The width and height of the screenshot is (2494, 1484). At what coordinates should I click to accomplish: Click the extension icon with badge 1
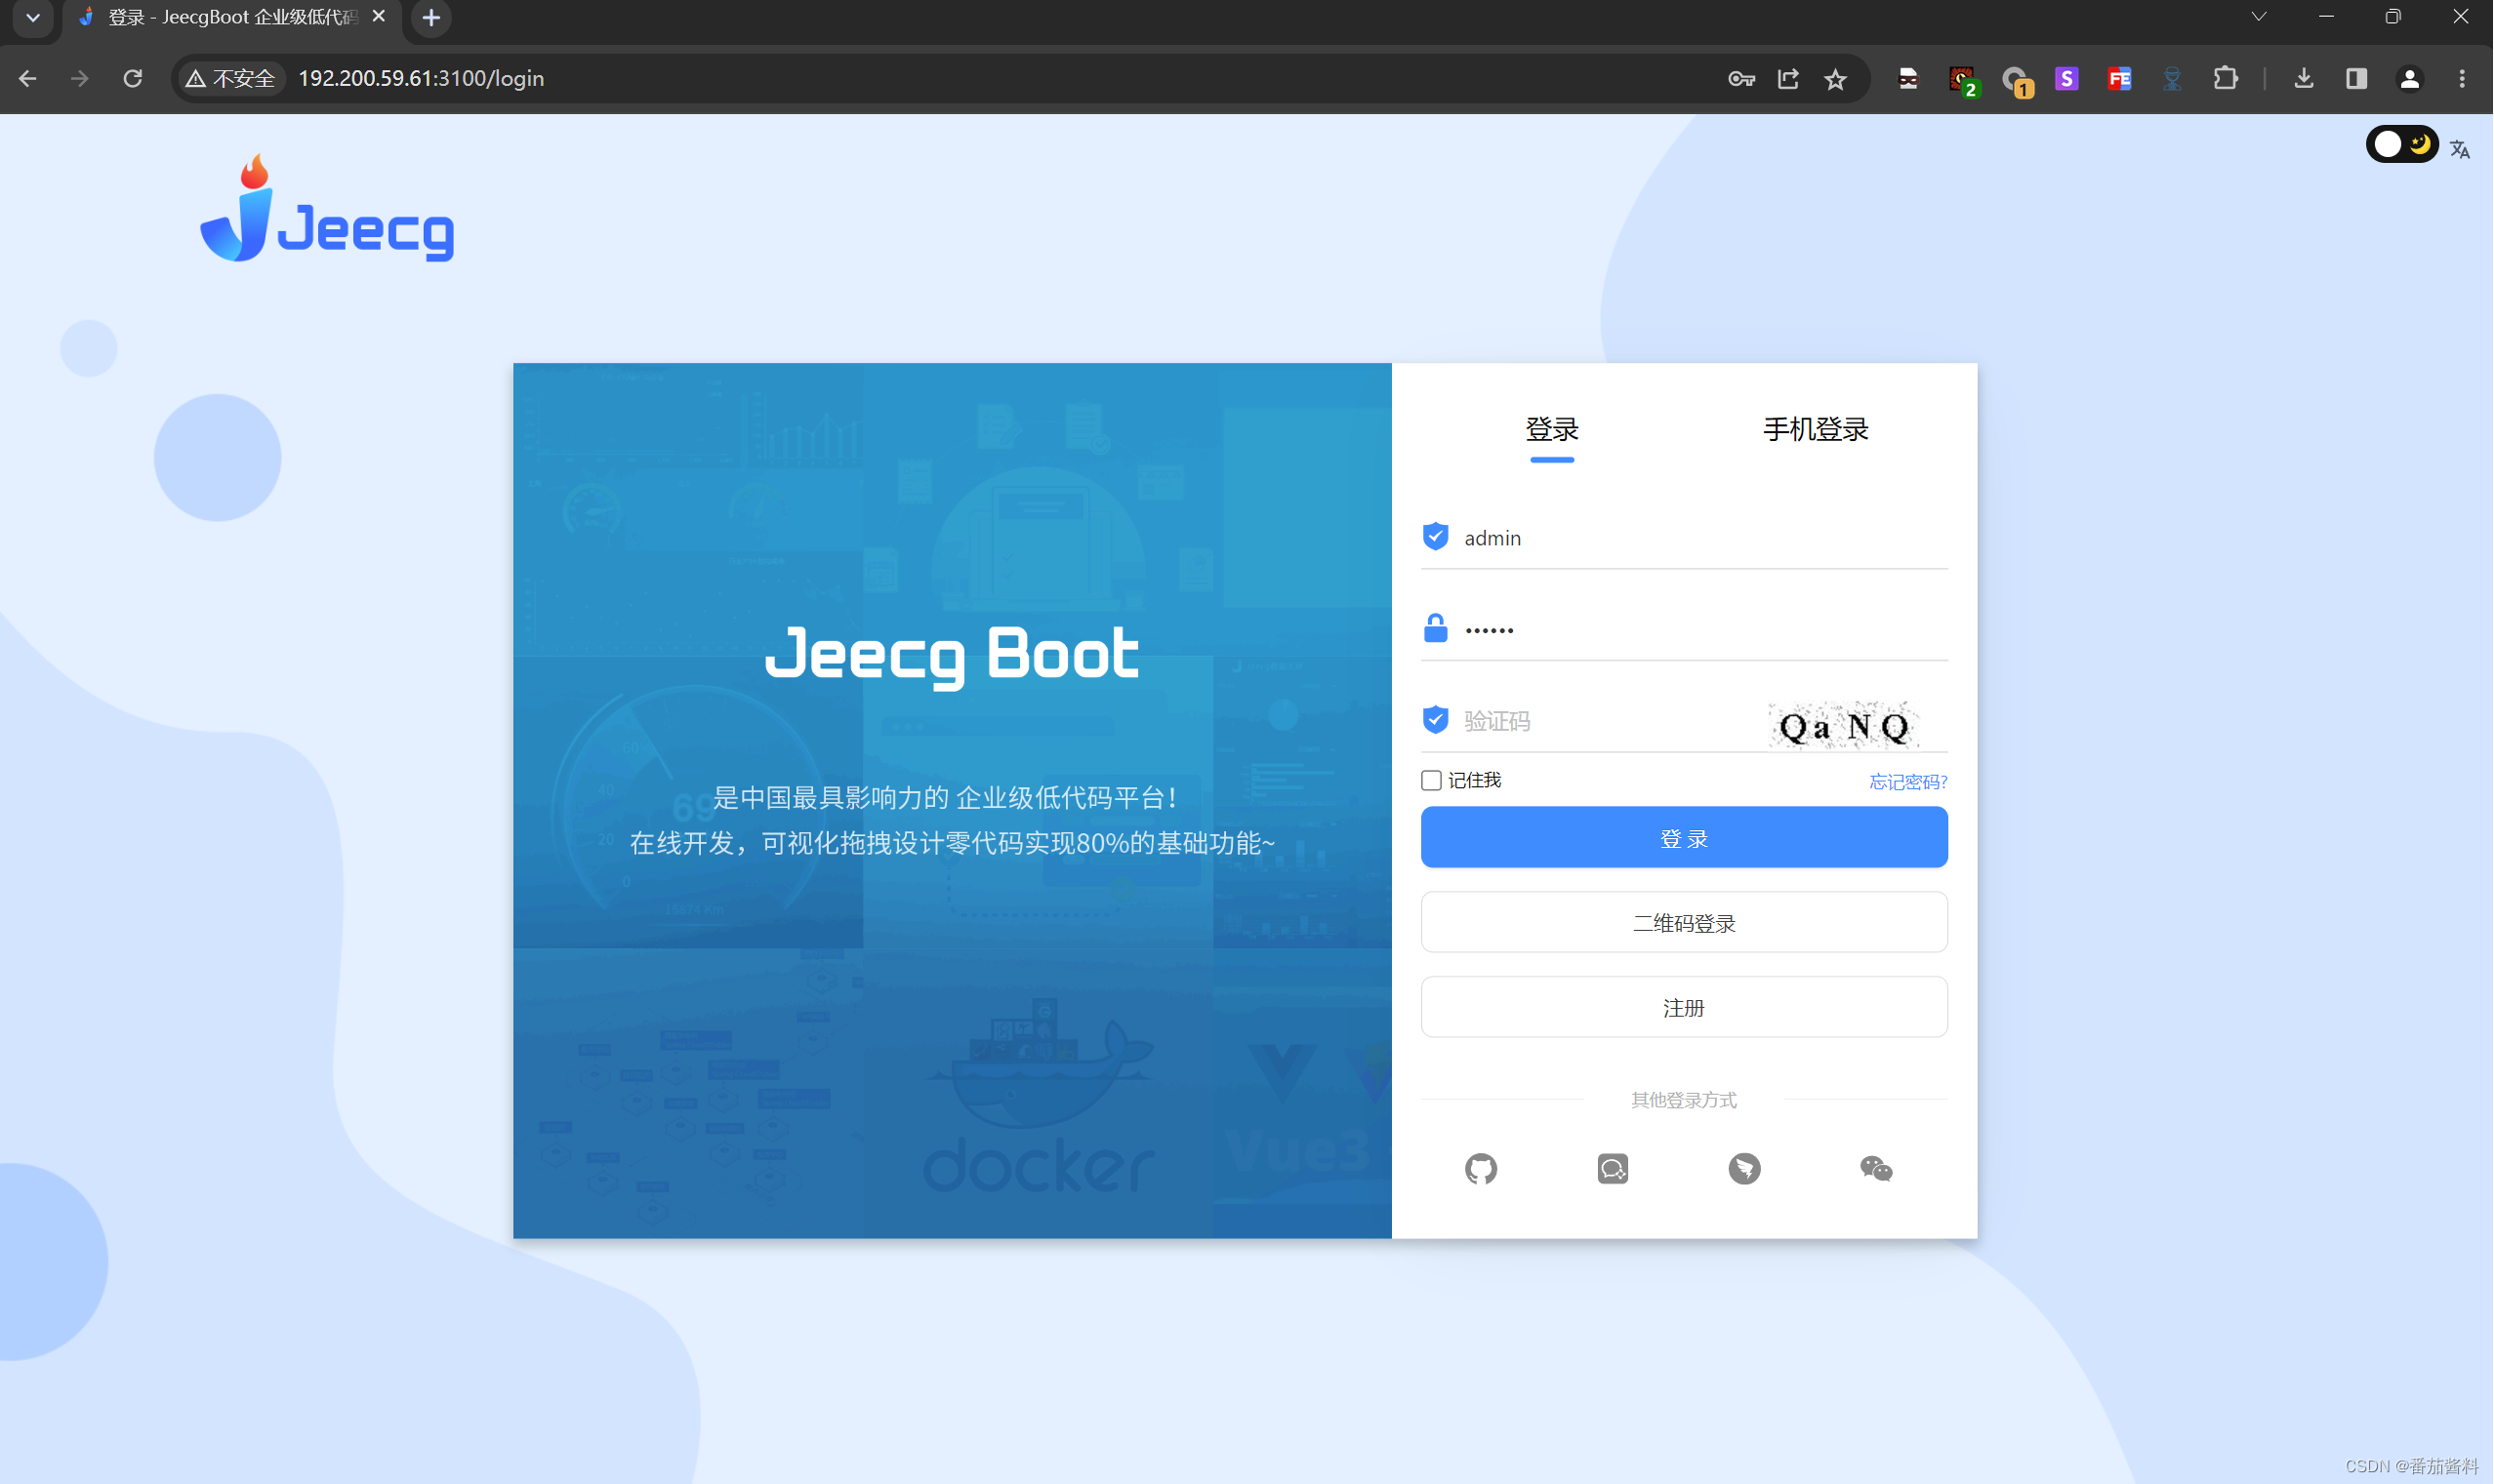coord(2016,80)
